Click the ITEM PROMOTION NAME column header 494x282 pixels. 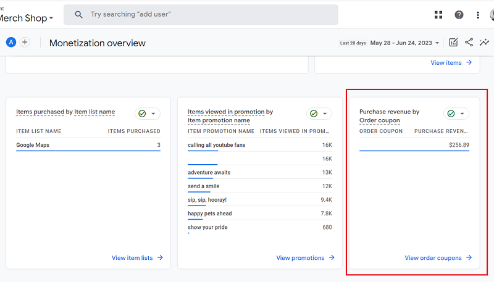coord(221,131)
